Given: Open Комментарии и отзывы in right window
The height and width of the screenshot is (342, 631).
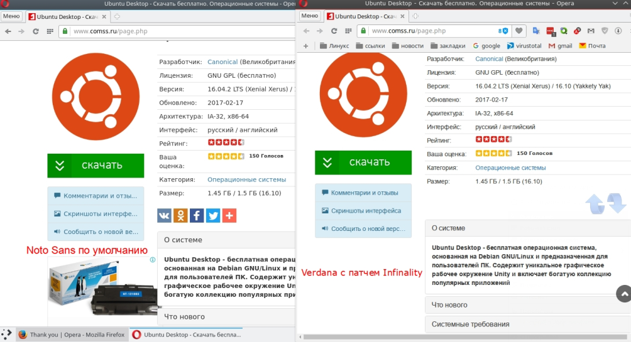Looking at the screenshot, I should pos(363,193).
